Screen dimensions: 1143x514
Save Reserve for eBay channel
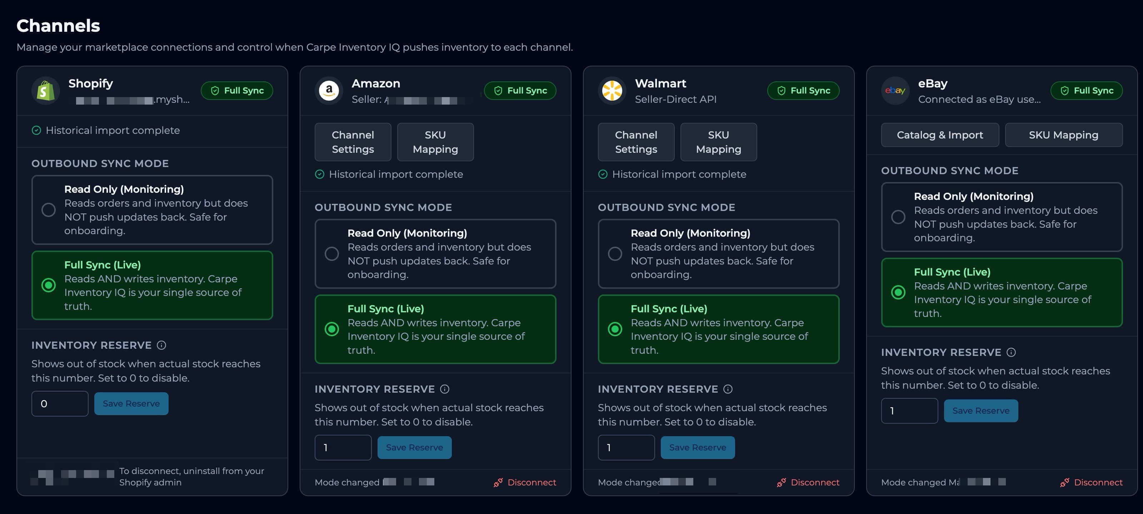click(x=980, y=411)
